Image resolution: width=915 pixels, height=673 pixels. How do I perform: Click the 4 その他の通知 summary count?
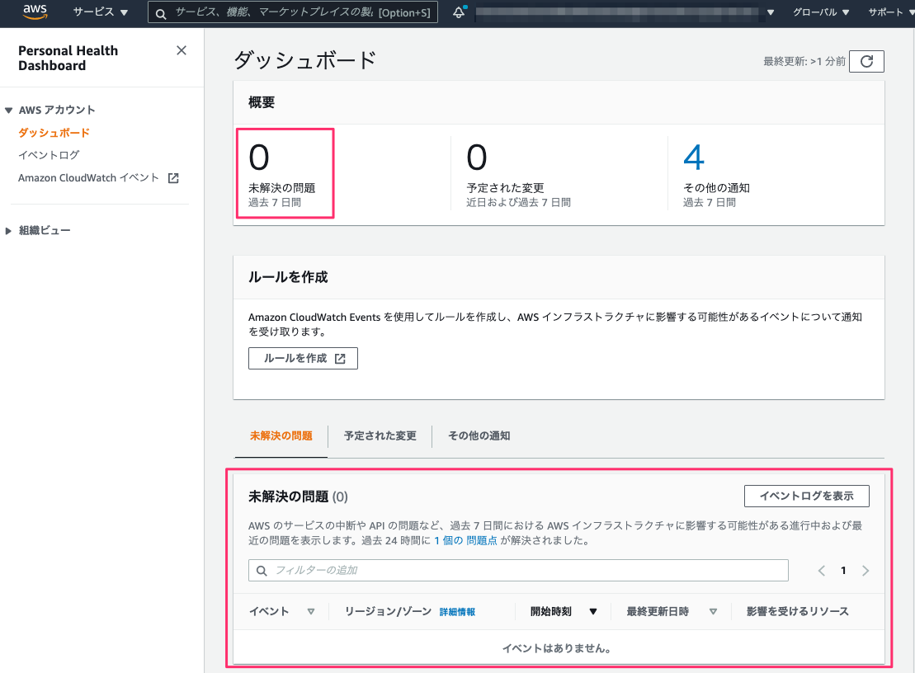(694, 158)
